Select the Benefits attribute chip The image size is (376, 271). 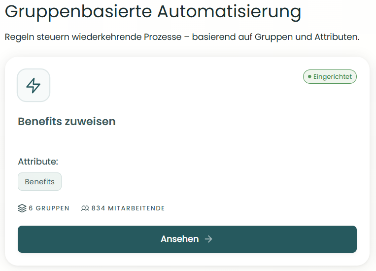(x=39, y=181)
